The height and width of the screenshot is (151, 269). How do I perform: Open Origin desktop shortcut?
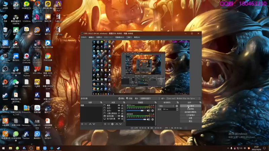5,83
